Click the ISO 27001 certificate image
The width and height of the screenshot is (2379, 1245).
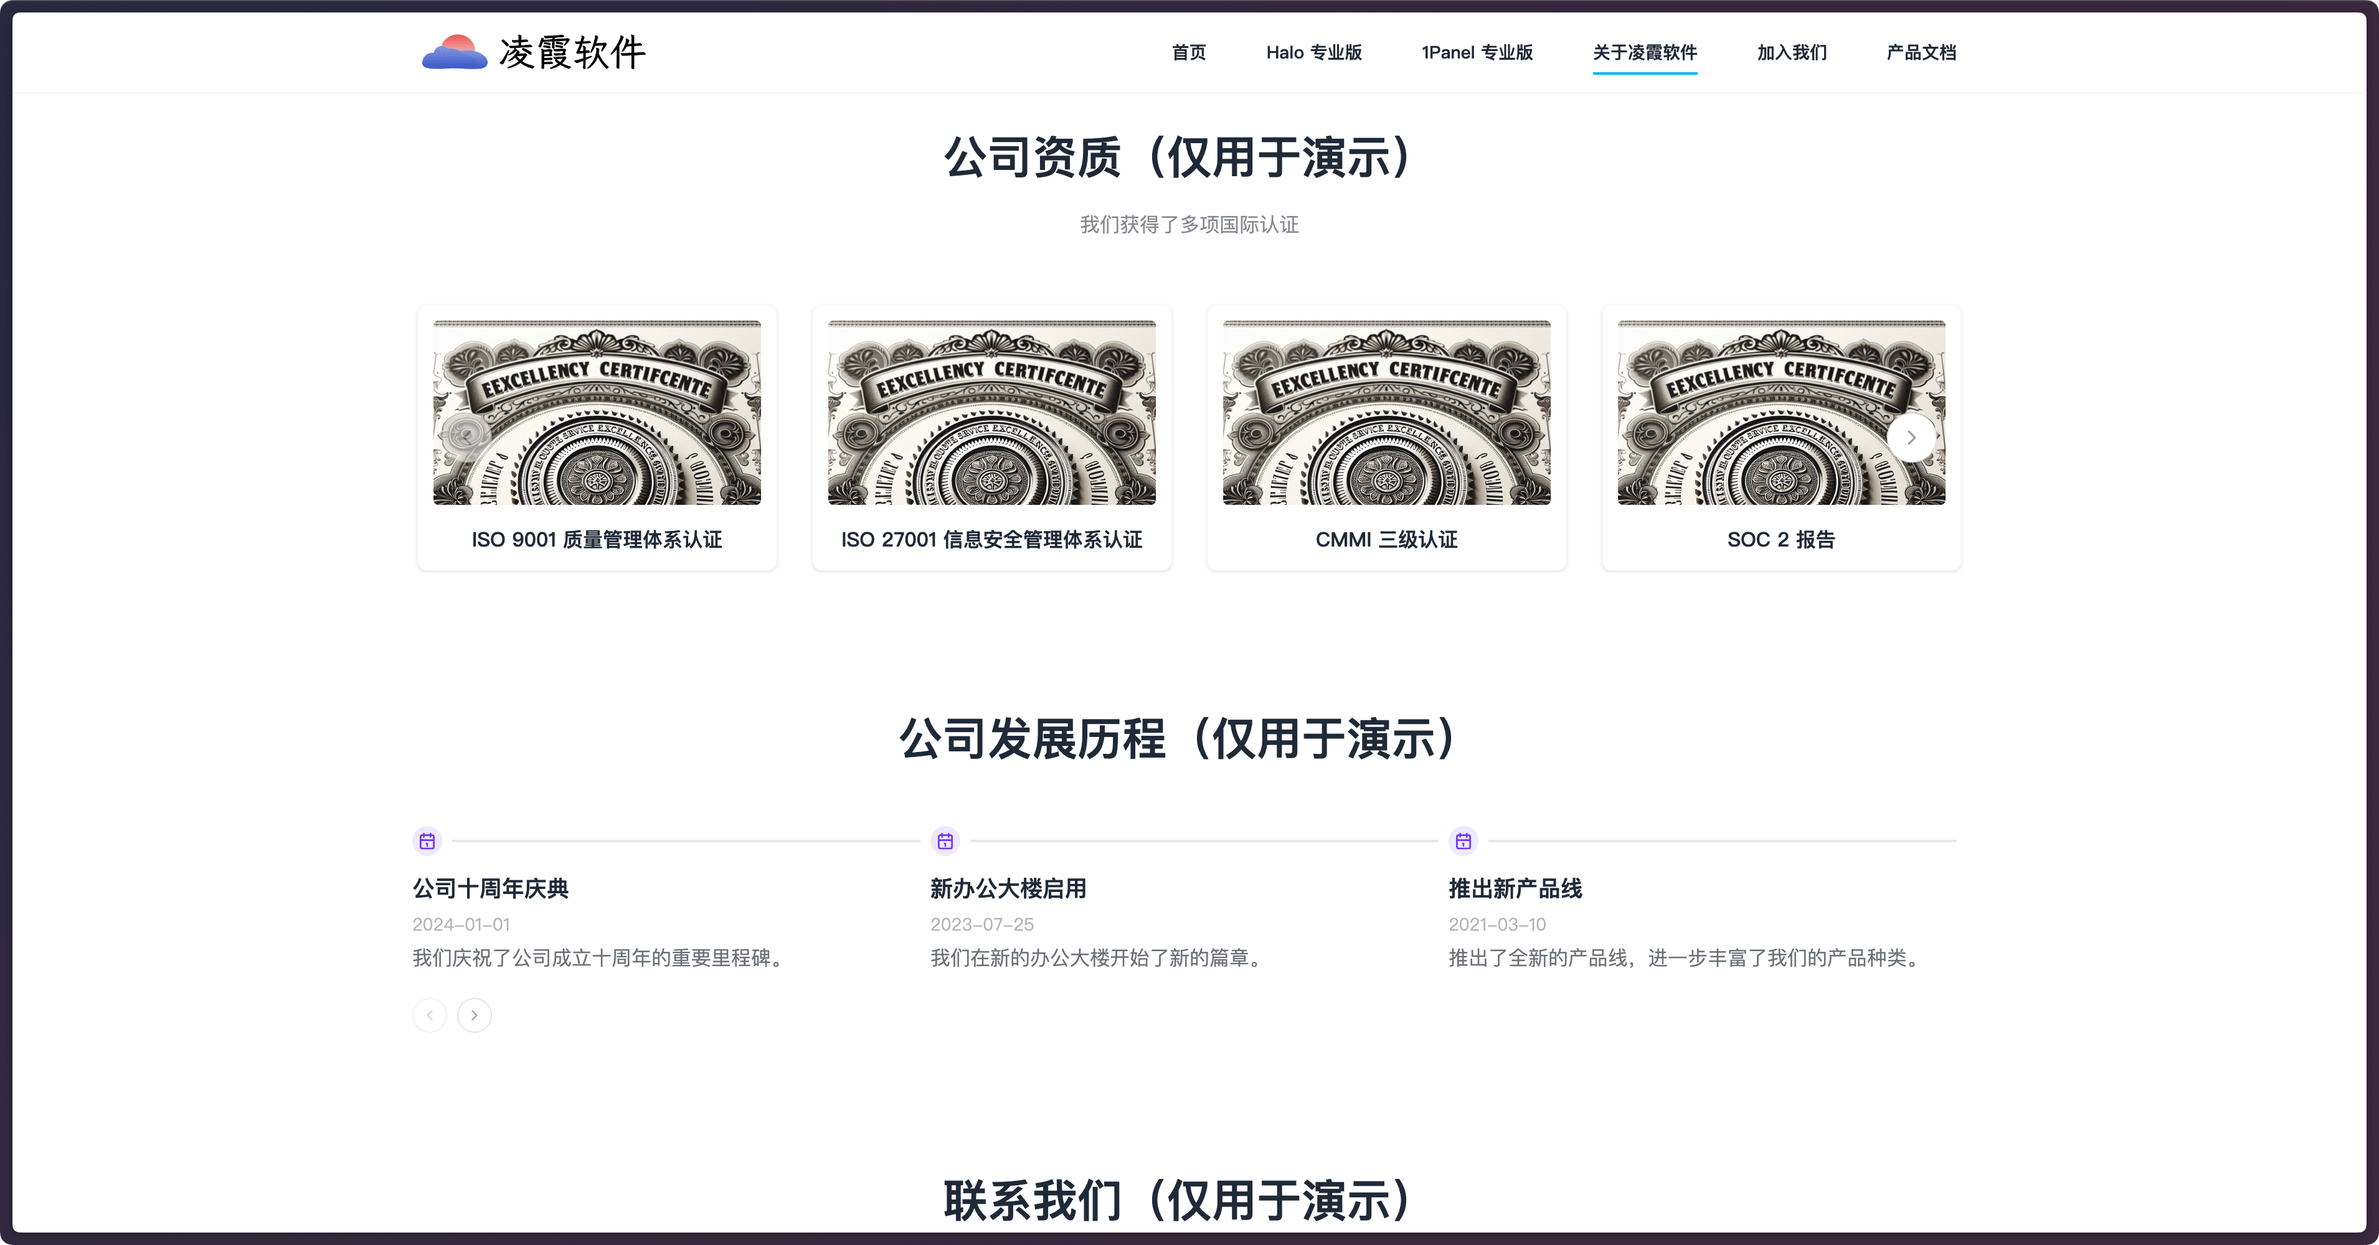click(x=992, y=413)
